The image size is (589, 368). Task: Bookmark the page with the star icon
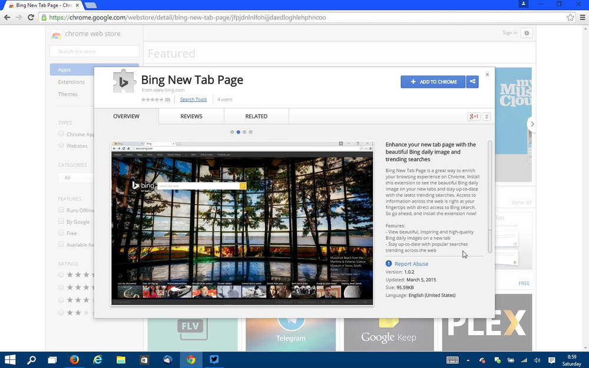[570, 17]
